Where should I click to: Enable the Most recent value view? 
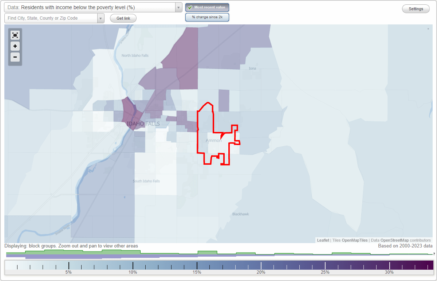(207, 7)
